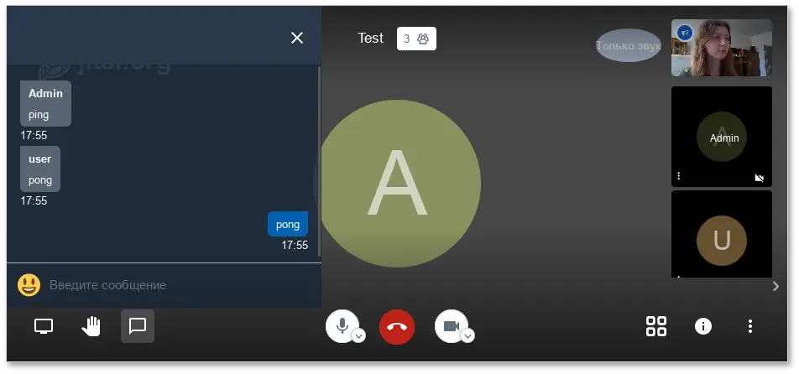Close the chat panel with X
The image size is (799, 374).
[297, 38]
